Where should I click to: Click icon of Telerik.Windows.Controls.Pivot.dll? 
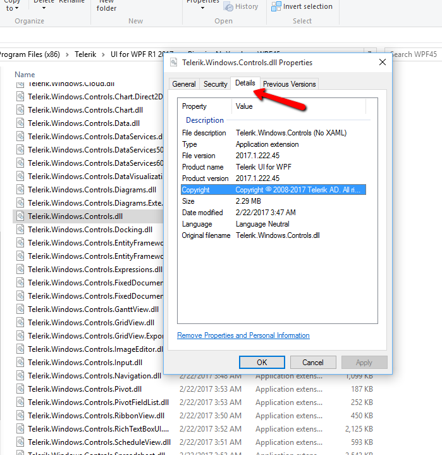pyautogui.click(x=20, y=389)
